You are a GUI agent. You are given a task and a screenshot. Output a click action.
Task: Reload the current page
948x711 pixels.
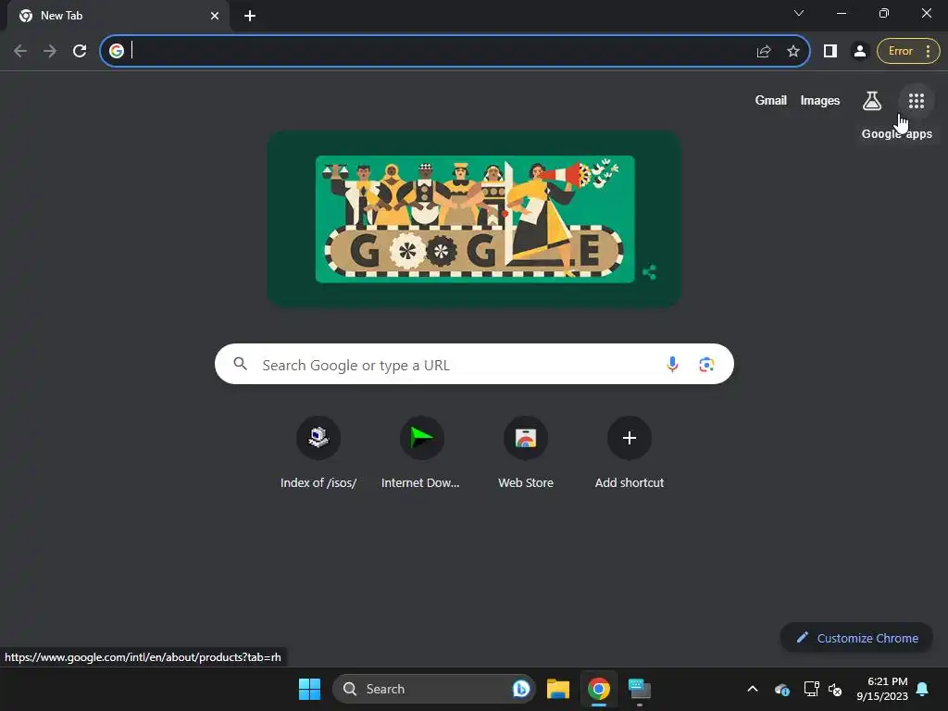click(80, 51)
